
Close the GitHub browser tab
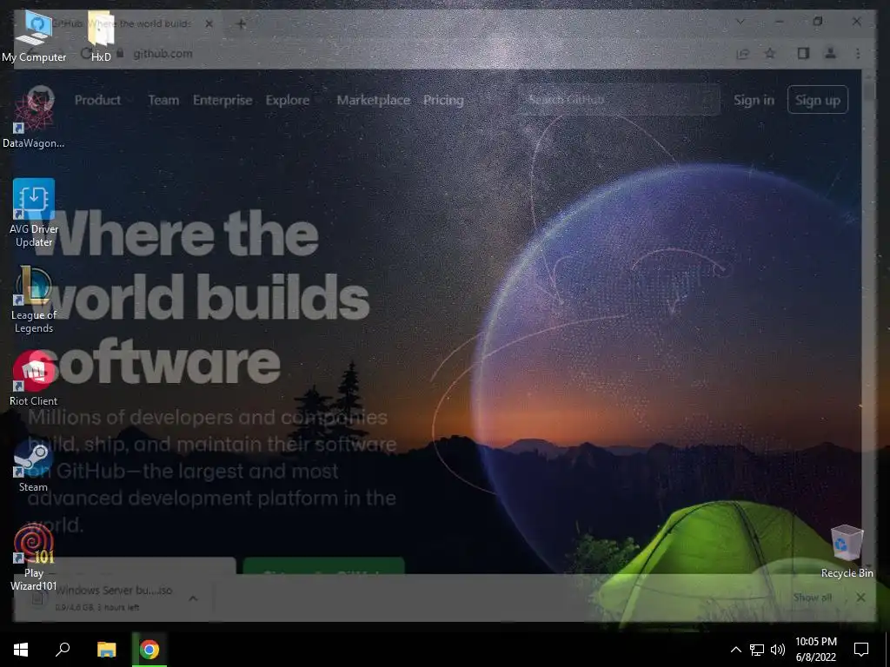209,23
